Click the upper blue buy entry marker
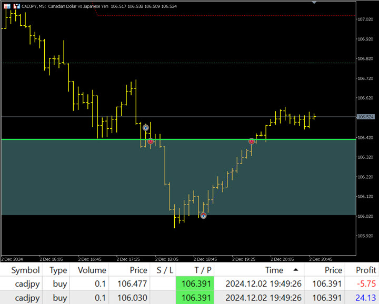Viewport: 379px width, 304px height. click(x=146, y=128)
